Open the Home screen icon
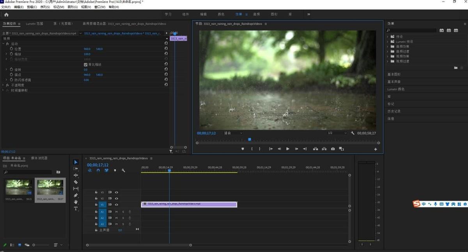Image resolution: width=468 pixels, height=252 pixels. (6, 14)
